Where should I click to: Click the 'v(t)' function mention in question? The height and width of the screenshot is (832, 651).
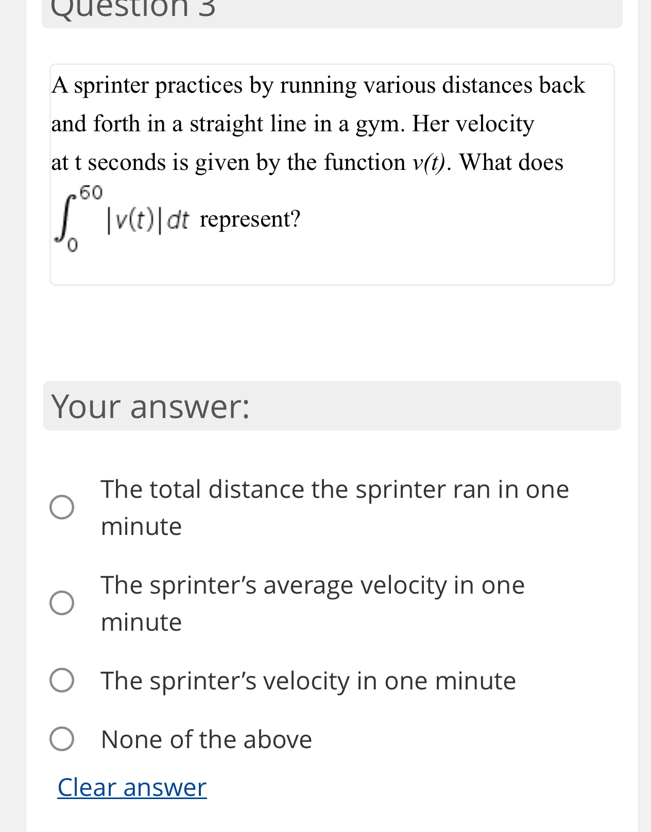point(428,162)
